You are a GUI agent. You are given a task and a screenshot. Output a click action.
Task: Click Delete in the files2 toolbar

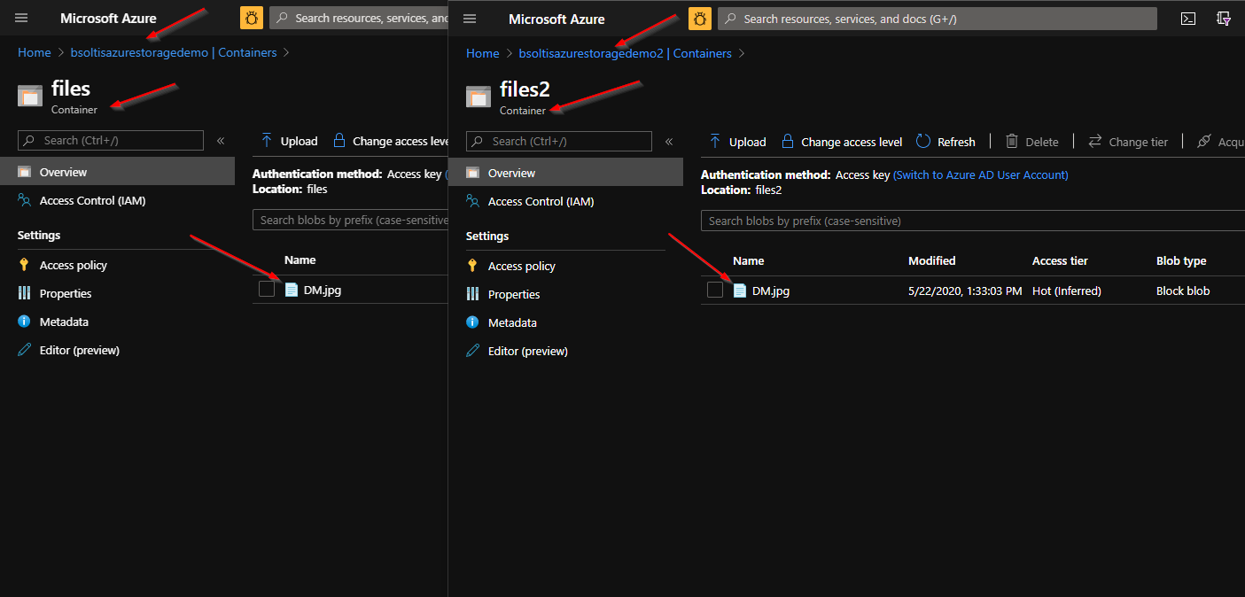1031,142
